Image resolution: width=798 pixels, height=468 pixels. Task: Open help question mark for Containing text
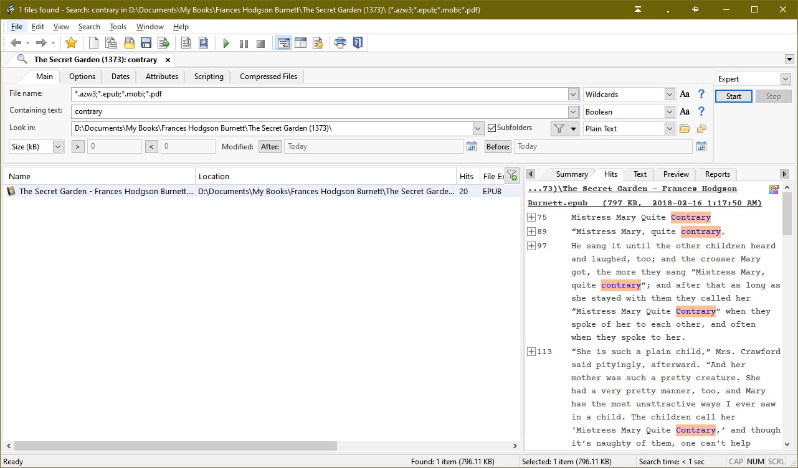pyautogui.click(x=701, y=112)
